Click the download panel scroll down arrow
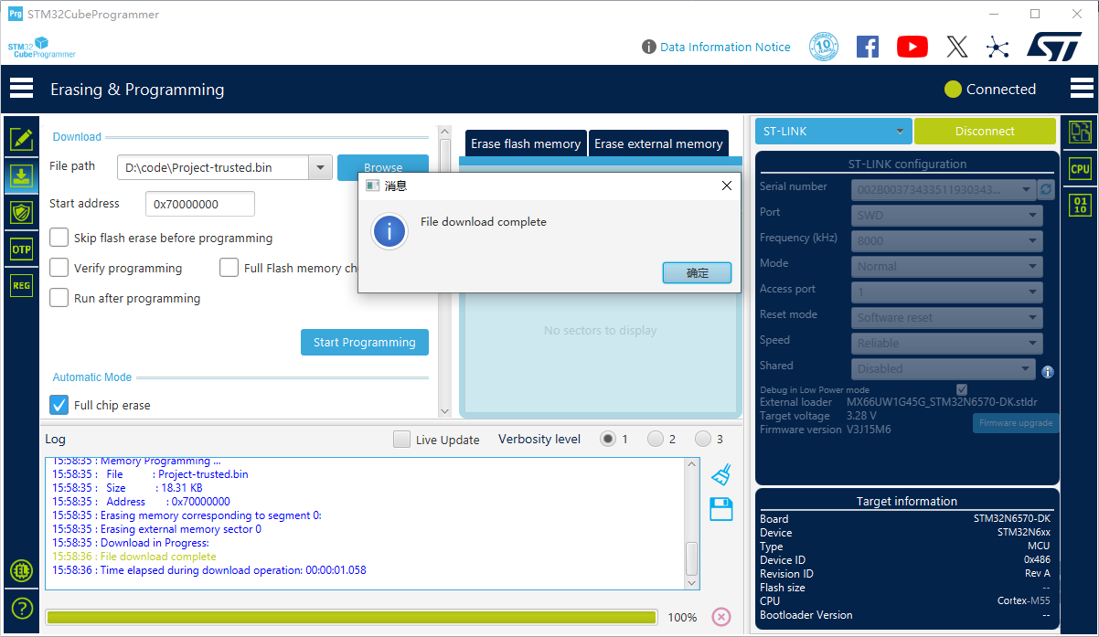Screen dimensions: 1099x637 (x=445, y=412)
